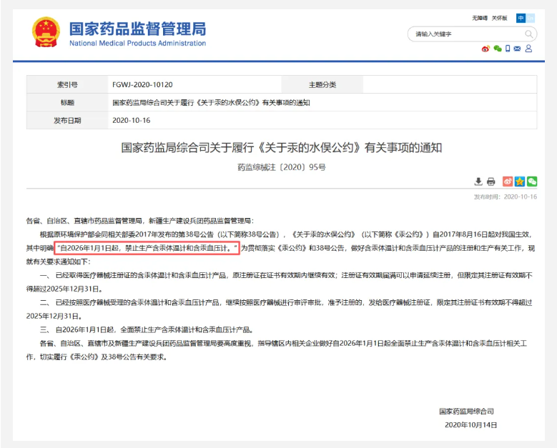Click the 发布时间：2020-10-16 text
Screen dimensions: 557x448
coord(505,196)
